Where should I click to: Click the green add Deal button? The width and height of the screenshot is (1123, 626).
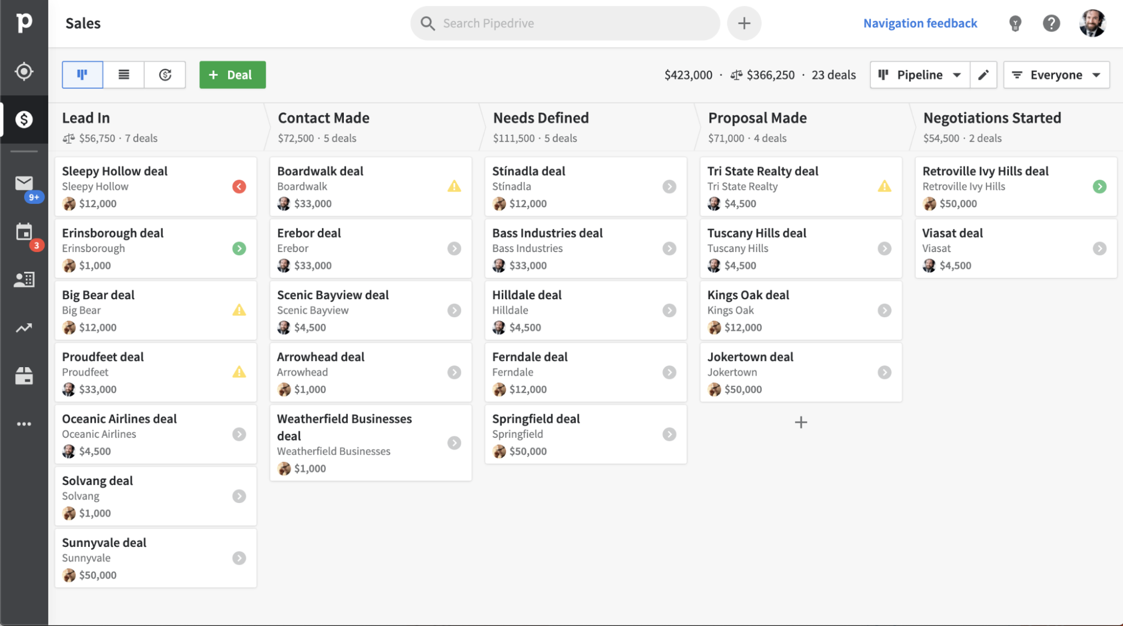(x=232, y=75)
